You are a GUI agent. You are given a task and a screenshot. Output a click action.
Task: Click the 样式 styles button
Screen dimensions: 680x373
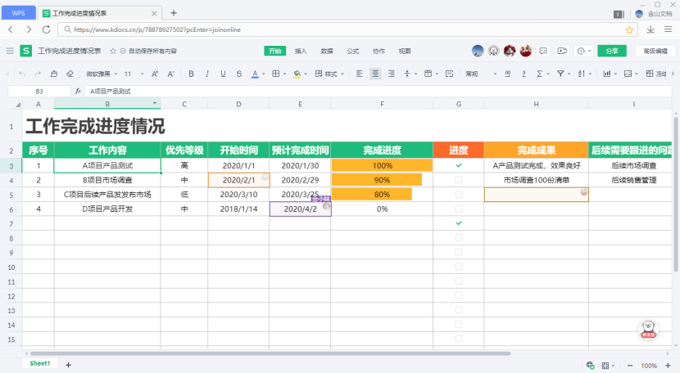(329, 74)
